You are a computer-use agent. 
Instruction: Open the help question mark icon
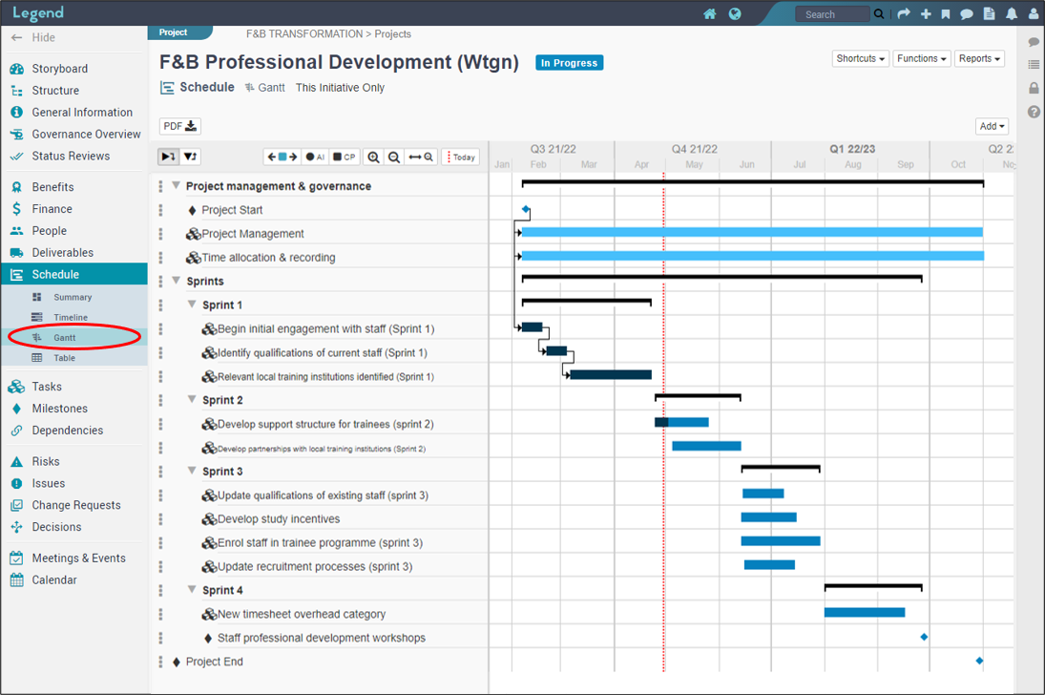pyautogui.click(x=1034, y=112)
